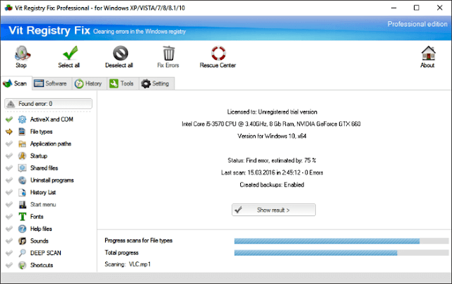
Task: Click the Vit Registry Fix title bar app icon
Action: 8,8
